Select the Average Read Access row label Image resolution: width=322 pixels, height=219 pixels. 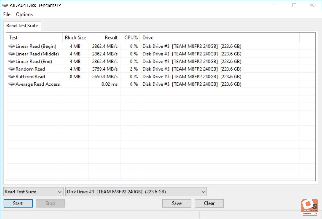[38, 84]
